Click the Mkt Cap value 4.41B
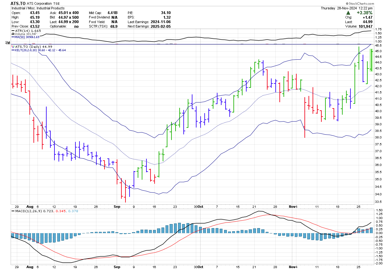The width and height of the screenshot is (388, 270). click(x=112, y=13)
